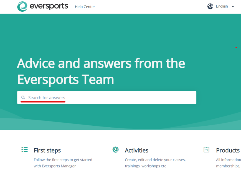Click the First steps checklist icon
Image resolution: width=241 pixels, height=173 pixels.
pos(24,149)
